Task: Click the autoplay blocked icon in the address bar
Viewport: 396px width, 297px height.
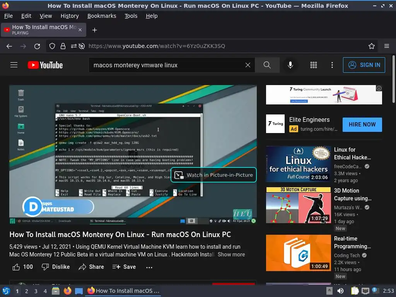Action: 82,46
